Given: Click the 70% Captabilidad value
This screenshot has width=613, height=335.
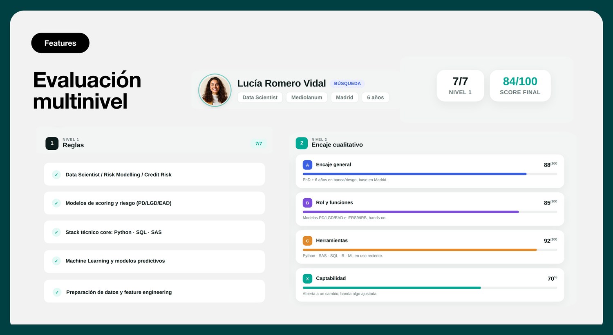Looking at the screenshot, I should [x=552, y=278].
